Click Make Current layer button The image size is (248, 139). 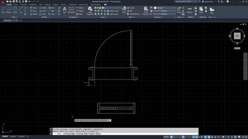click(x=113, y=11)
